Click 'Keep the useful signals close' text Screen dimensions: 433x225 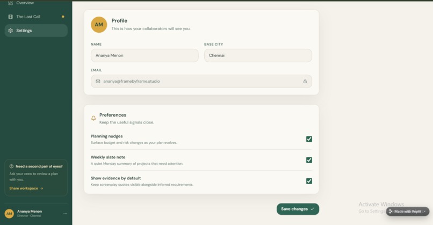127,122
